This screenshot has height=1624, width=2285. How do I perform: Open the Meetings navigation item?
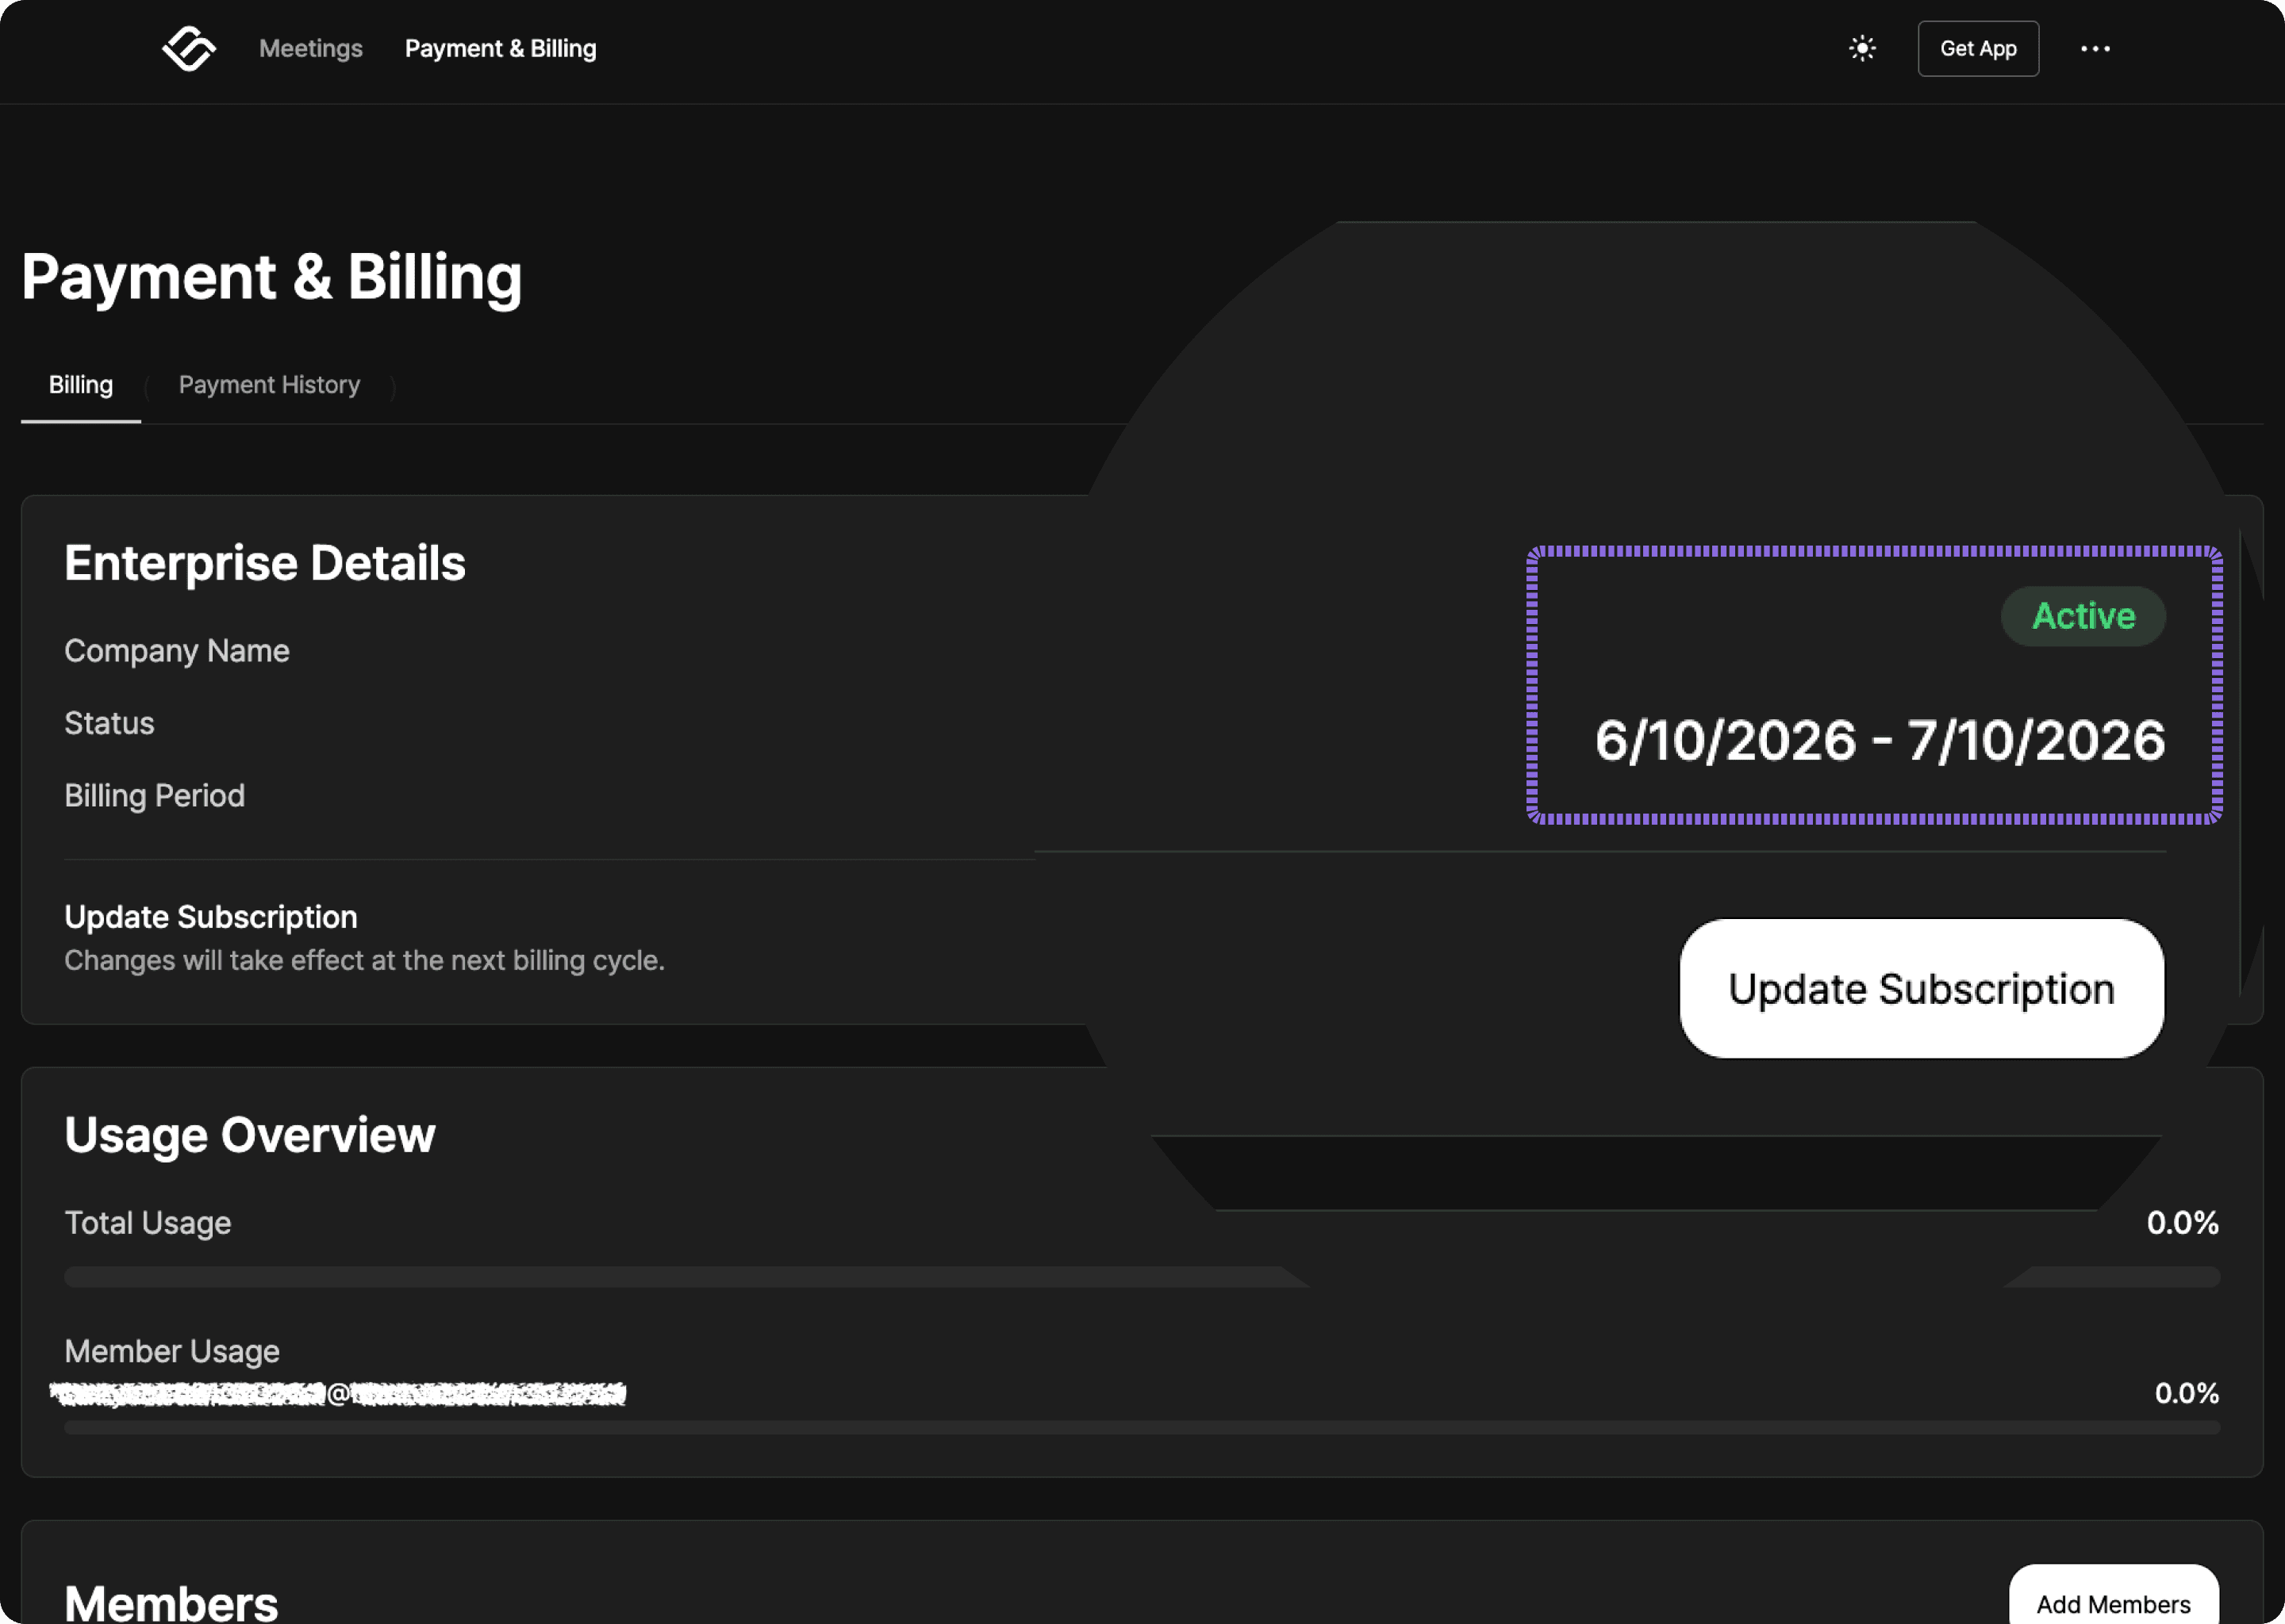coord(310,48)
